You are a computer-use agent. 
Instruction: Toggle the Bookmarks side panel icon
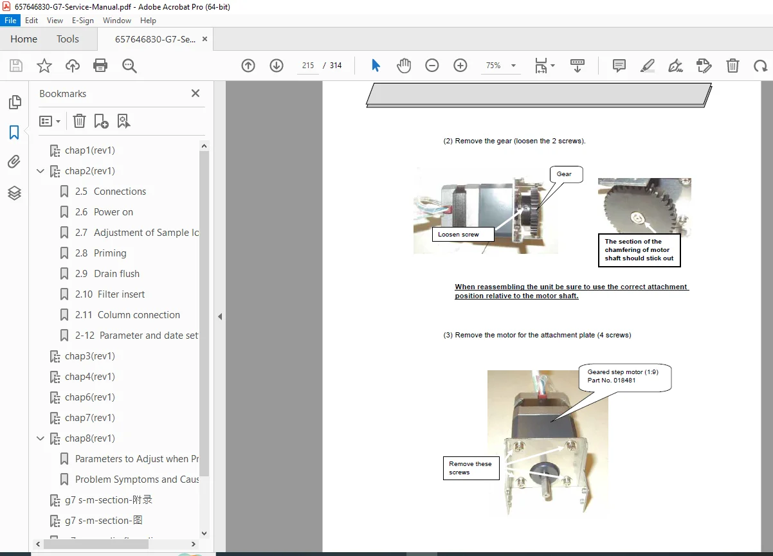point(14,132)
